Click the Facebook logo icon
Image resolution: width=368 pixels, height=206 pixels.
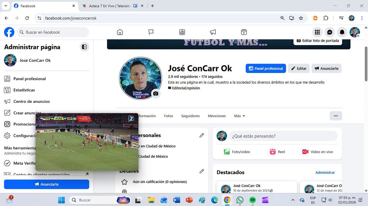pos(9,32)
